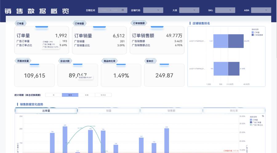Click the 广告销量占比 value 3.09%
Image resolution: width=277 pixels, height=153 pixels.
point(121,45)
